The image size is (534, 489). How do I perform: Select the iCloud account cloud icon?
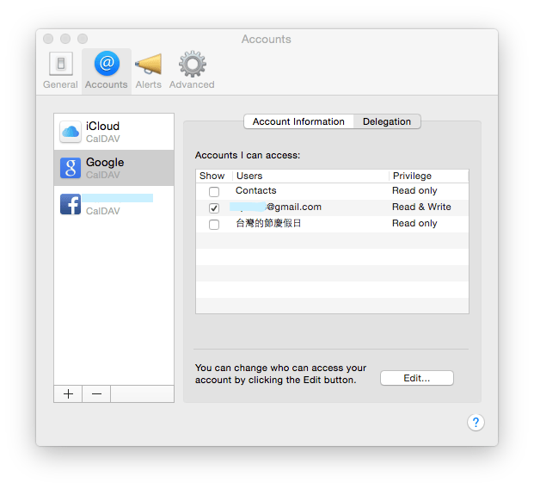coord(71,132)
